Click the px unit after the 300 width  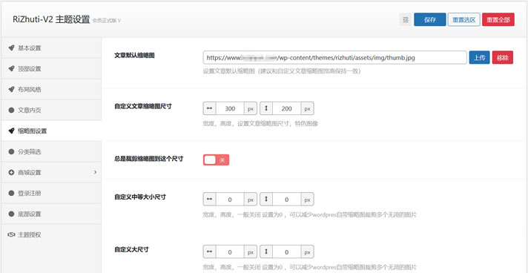click(251, 108)
